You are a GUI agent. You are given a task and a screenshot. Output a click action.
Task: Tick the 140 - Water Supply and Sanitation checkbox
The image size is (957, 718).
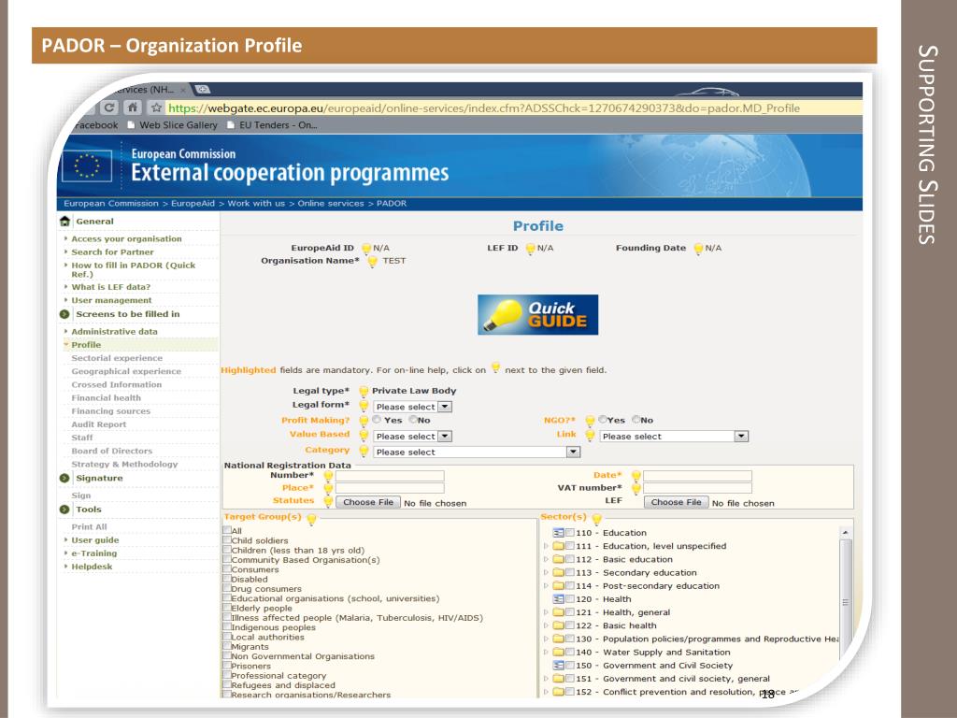[x=570, y=652]
